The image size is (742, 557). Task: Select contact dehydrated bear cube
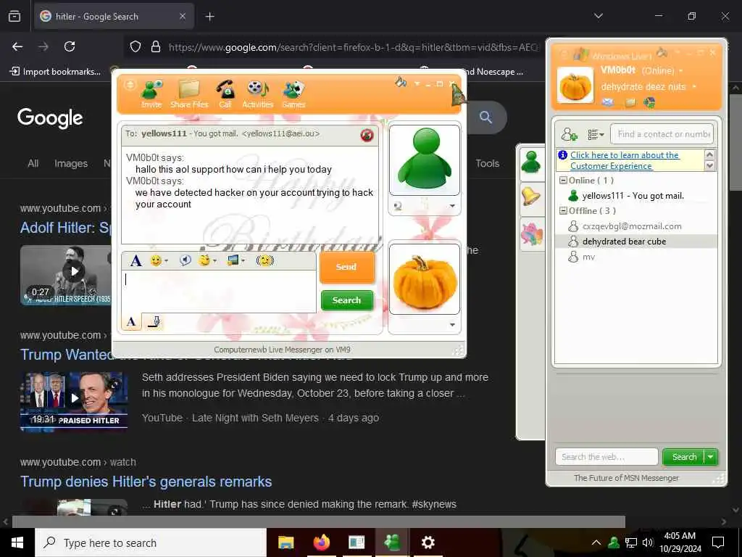636,241
